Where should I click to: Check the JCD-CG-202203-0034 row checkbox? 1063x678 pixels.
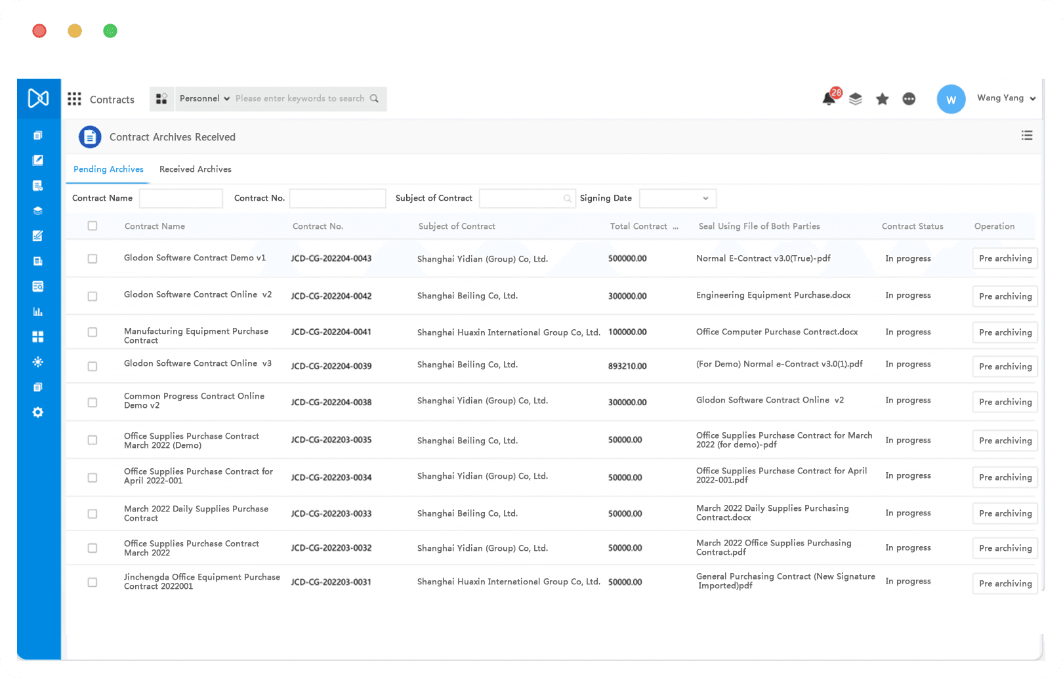[x=93, y=477]
